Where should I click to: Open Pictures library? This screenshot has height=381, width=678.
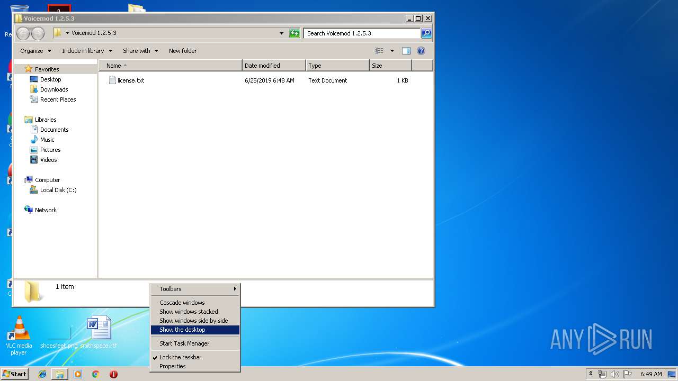[x=50, y=150]
